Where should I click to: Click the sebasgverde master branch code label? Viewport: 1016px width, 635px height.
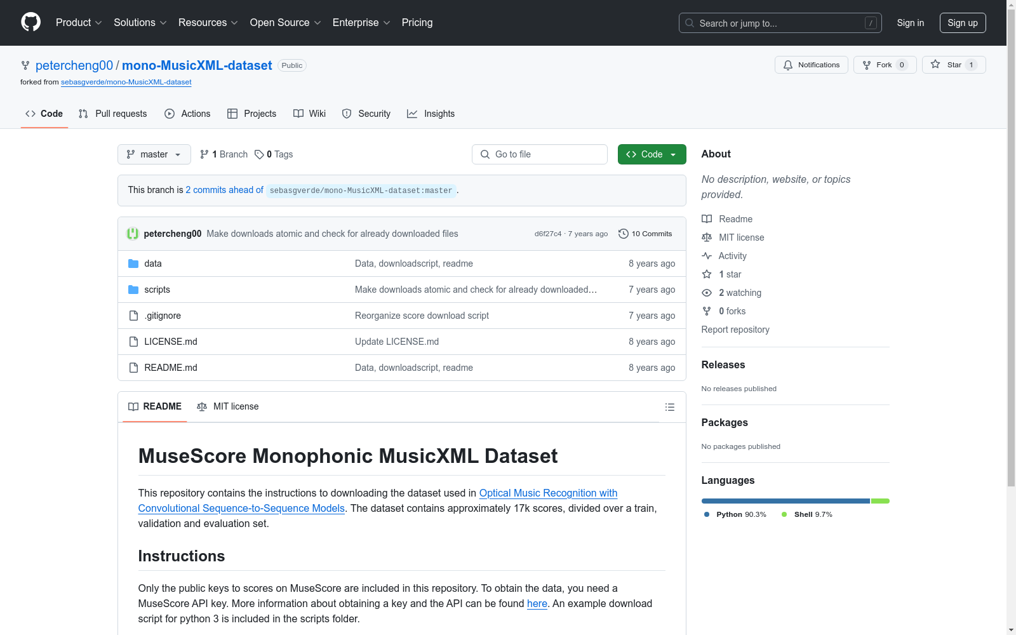(361, 190)
